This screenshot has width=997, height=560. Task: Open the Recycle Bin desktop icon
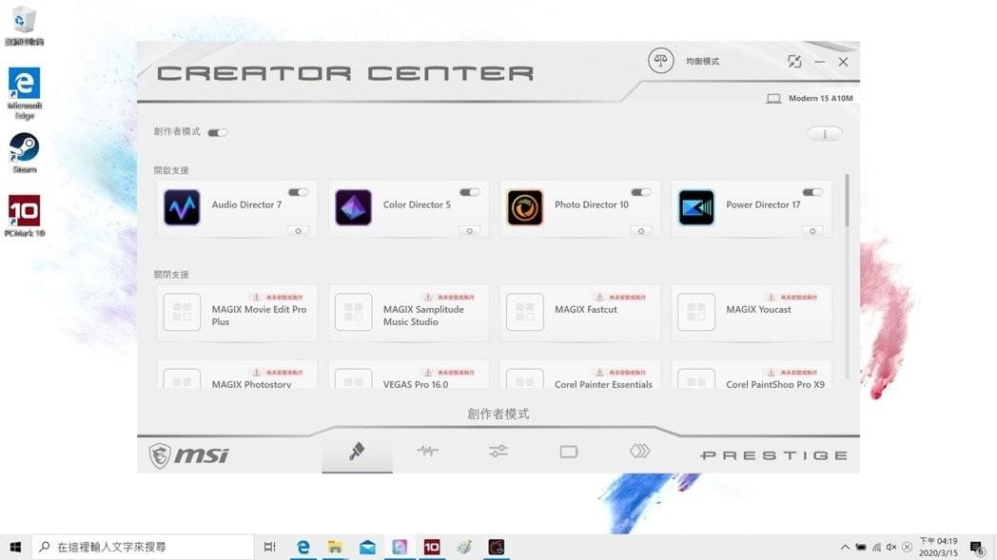[x=24, y=26]
